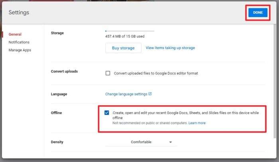Expand the Density dropdown arrow
Screen dimensions: 279x162
click(171, 142)
